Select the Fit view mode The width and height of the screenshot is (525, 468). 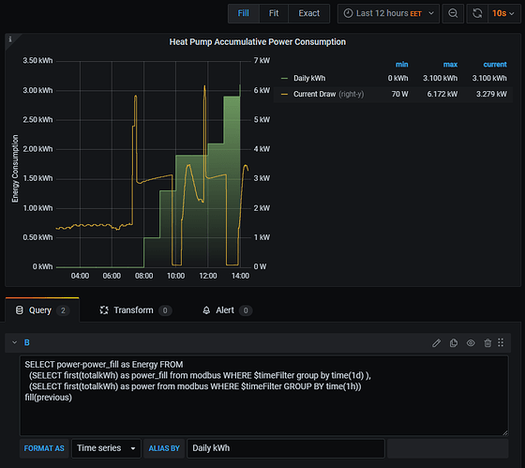[274, 13]
